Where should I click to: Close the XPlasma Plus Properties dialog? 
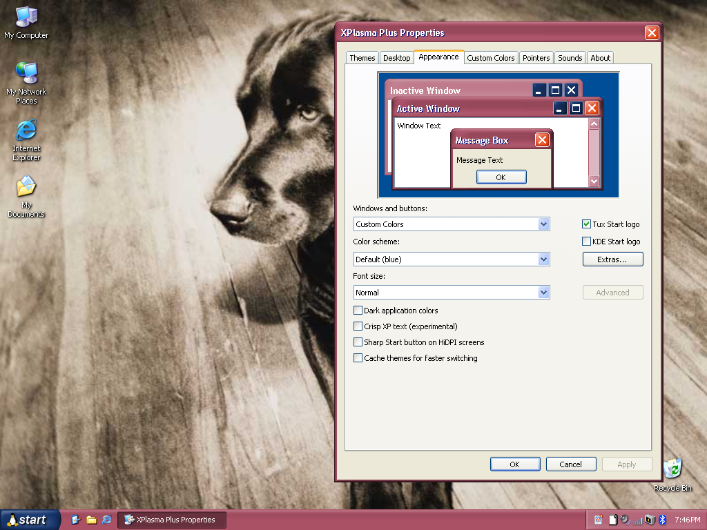coord(652,32)
